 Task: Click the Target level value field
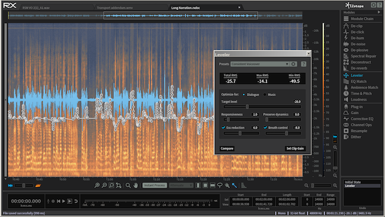coord(297,101)
